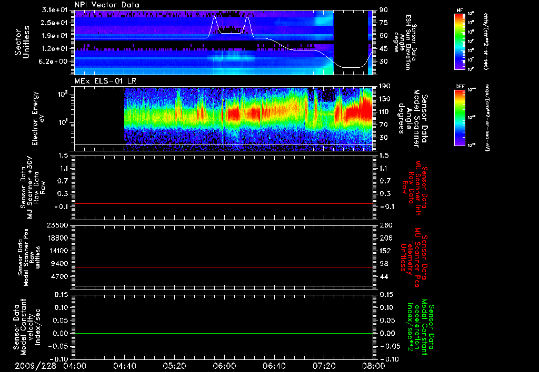Click the 1.9e+01 sector tick value
The width and height of the screenshot is (539, 372).
tap(55, 36)
